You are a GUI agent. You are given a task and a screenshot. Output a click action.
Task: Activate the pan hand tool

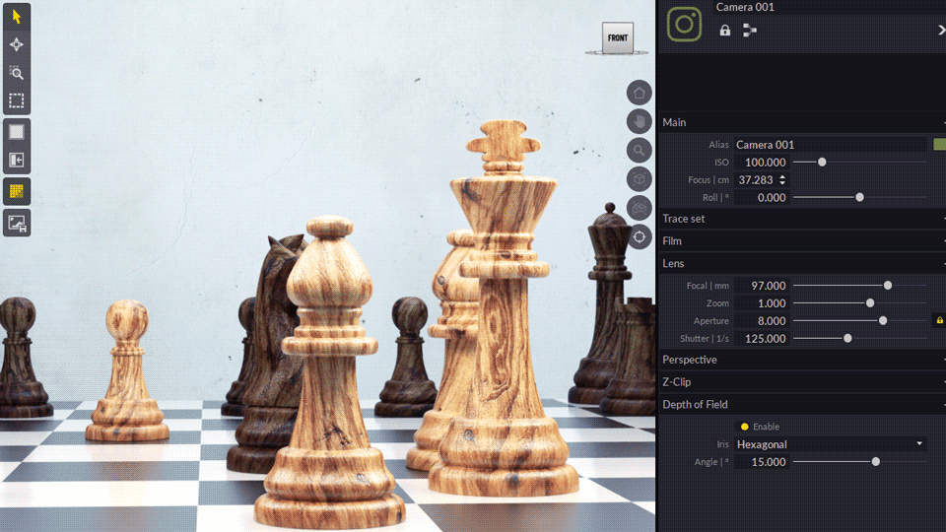point(640,121)
